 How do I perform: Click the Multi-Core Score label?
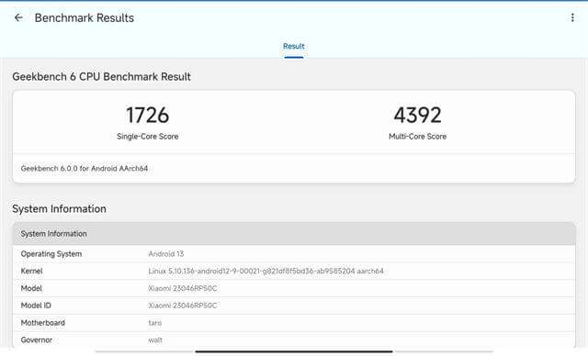pyautogui.click(x=417, y=137)
